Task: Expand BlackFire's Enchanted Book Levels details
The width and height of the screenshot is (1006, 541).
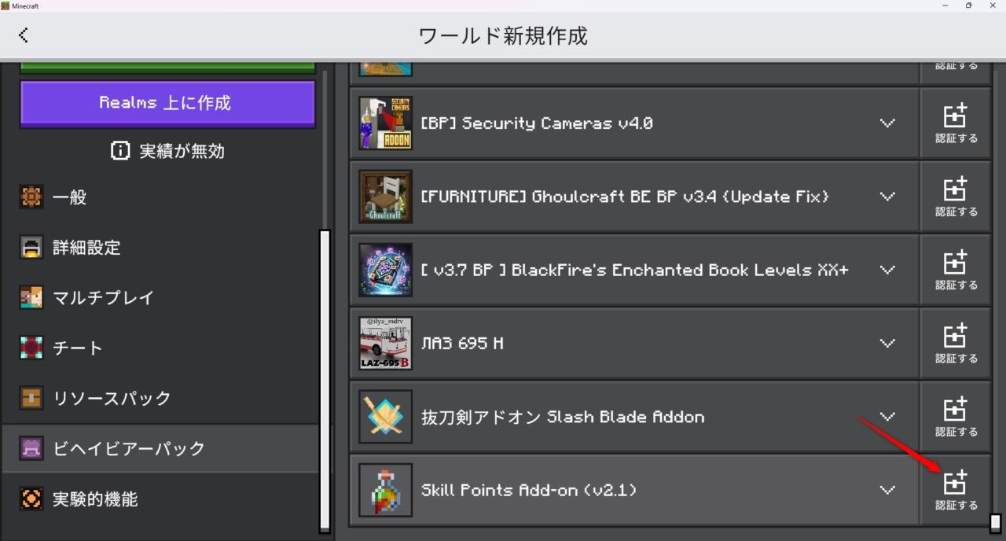Action: tap(887, 270)
